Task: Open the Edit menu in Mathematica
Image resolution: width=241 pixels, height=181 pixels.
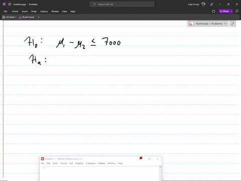Action: click(x=48, y=163)
